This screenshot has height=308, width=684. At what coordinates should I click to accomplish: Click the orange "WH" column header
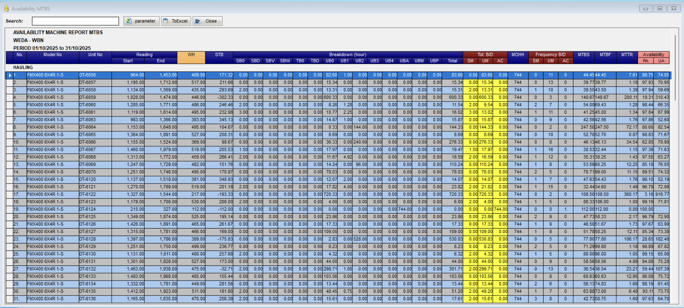click(191, 57)
